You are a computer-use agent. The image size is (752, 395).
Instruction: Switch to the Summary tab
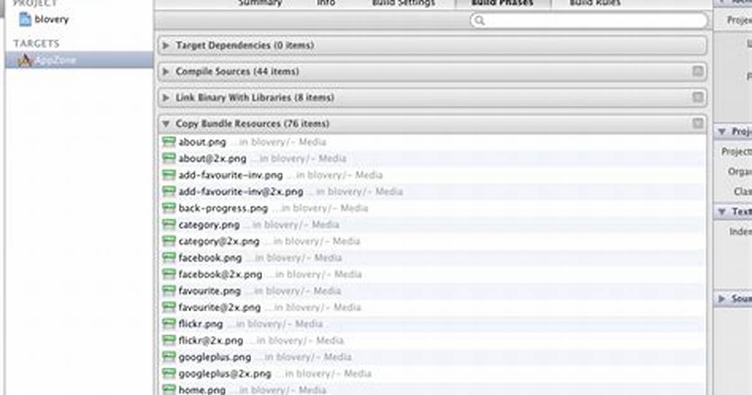(x=260, y=3)
